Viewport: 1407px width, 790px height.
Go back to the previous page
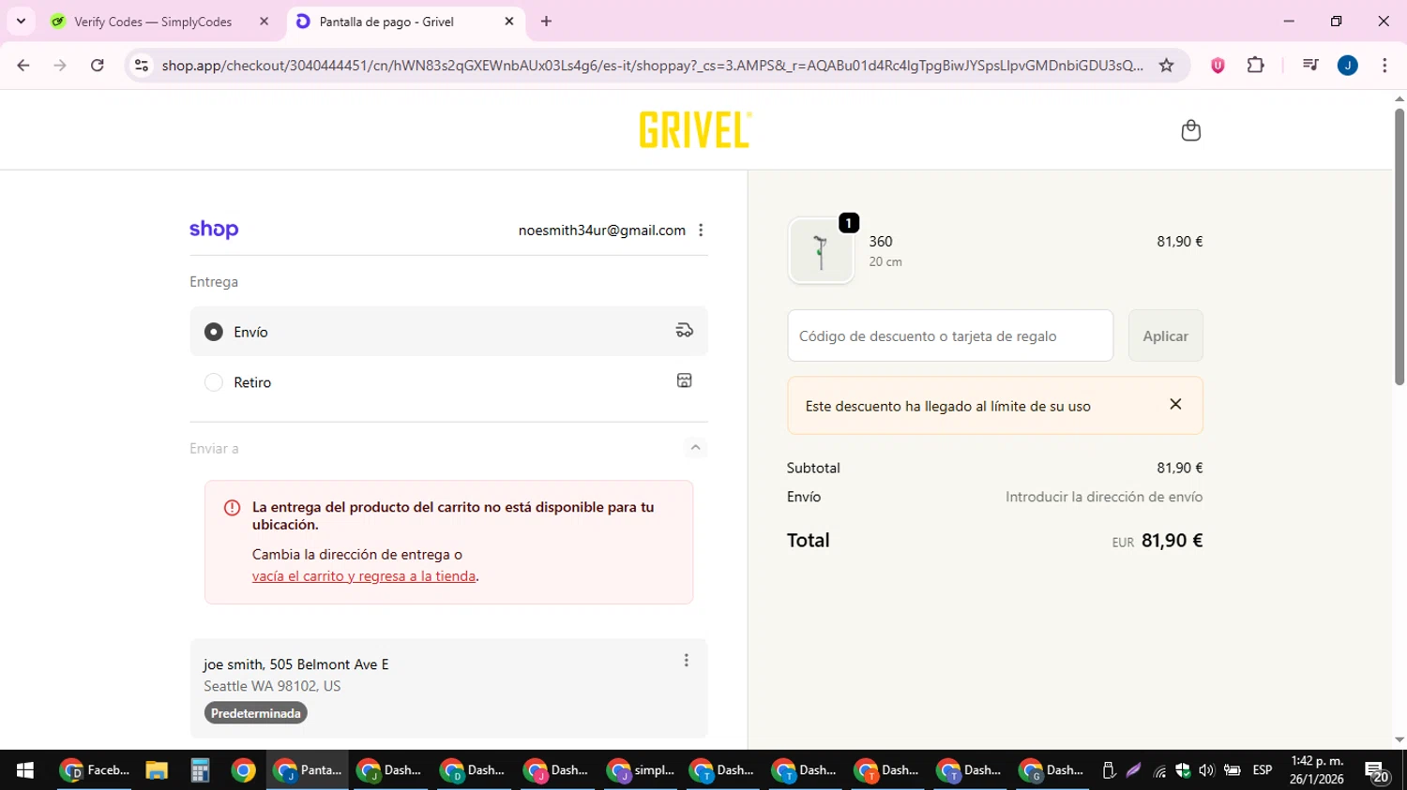coord(23,66)
